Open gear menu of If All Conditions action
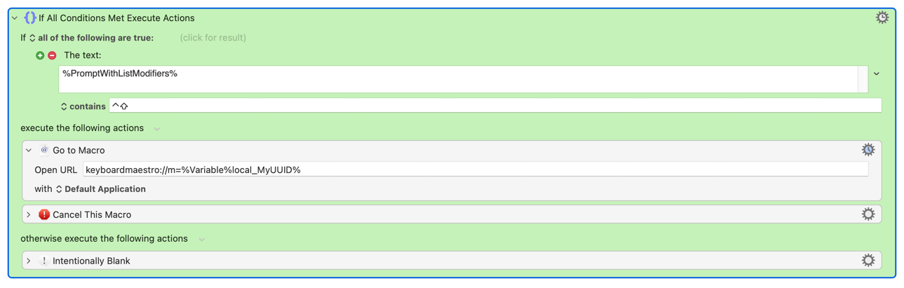 pyautogui.click(x=882, y=18)
